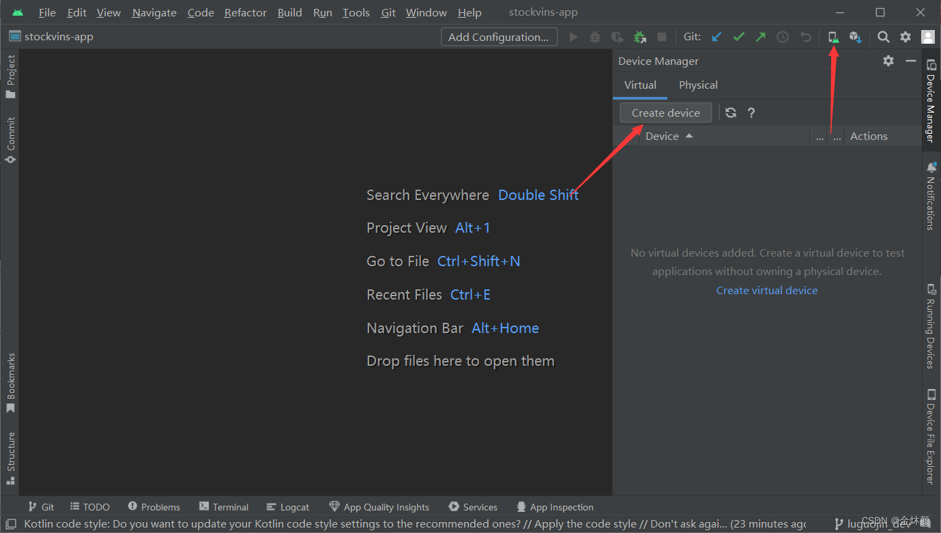Click Git Commit checkmark icon
941x533 pixels.
[738, 37]
